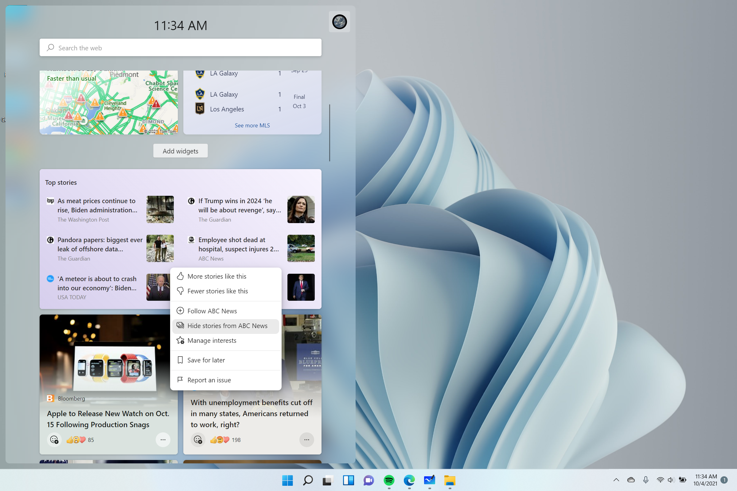Open the Windows Start menu

287,480
